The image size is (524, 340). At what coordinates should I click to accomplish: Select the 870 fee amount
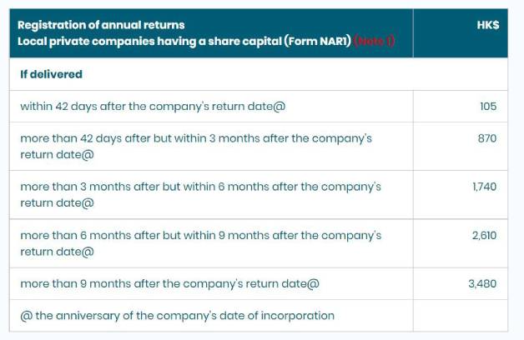tap(487, 138)
